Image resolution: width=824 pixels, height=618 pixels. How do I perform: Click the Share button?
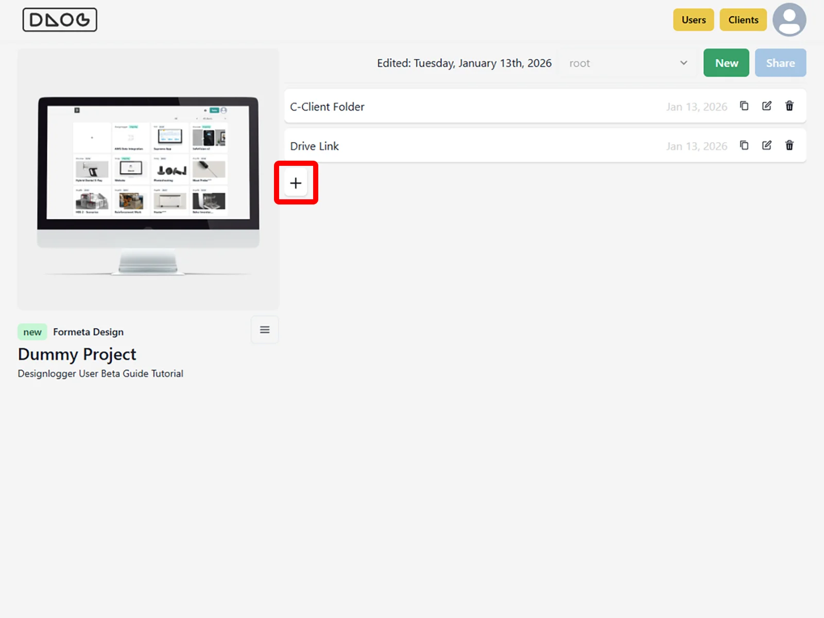pyautogui.click(x=780, y=63)
